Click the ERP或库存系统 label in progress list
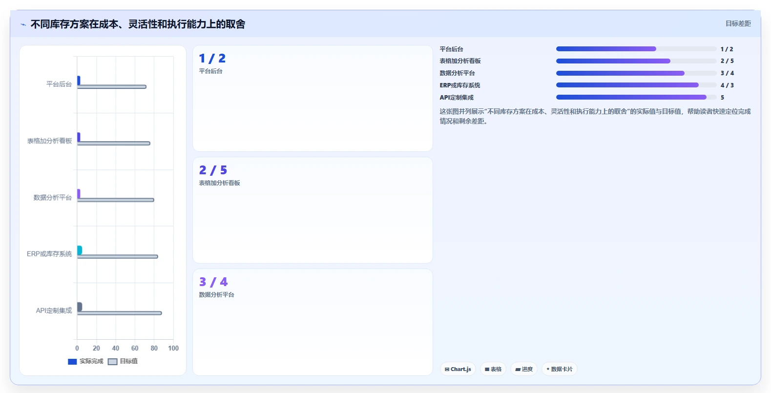This screenshot has height=393, width=771. click(460, 85)
